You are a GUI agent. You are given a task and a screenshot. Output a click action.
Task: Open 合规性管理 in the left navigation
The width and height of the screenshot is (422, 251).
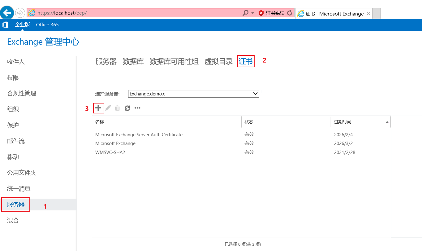[22, 93]
